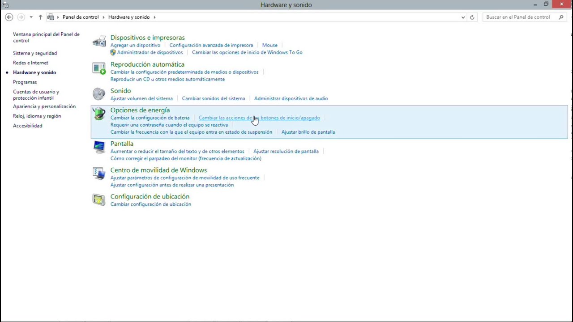Click the Control Panel icon in address bar

point(51,17)
